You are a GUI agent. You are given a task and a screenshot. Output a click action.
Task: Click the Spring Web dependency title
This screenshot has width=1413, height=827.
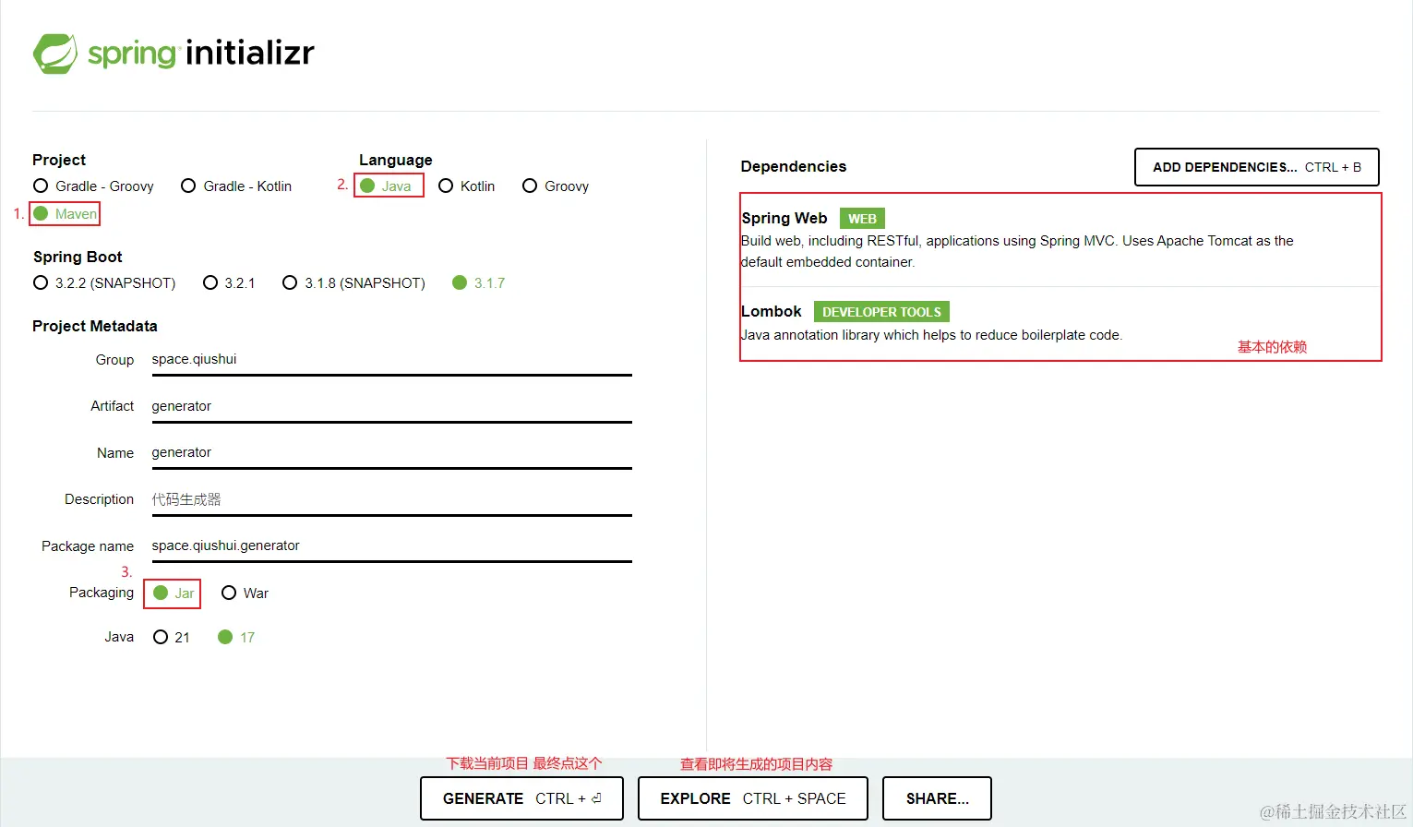pos(784,219)
